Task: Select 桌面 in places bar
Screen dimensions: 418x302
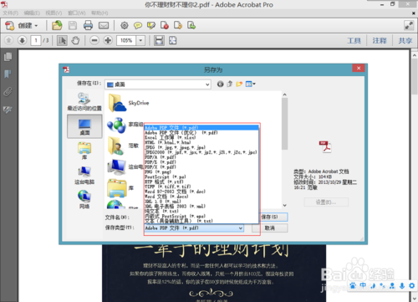Action: click(x=84, y=126)
